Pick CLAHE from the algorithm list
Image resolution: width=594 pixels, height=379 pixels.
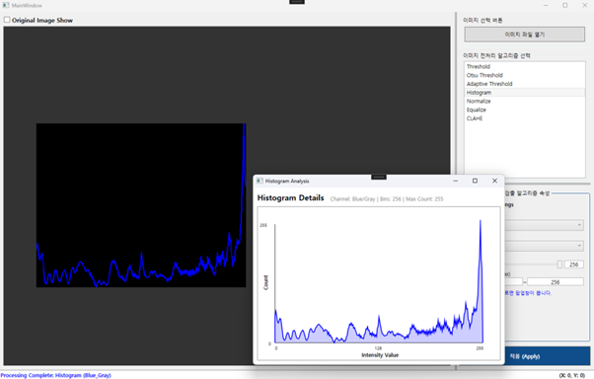(525, 118)
